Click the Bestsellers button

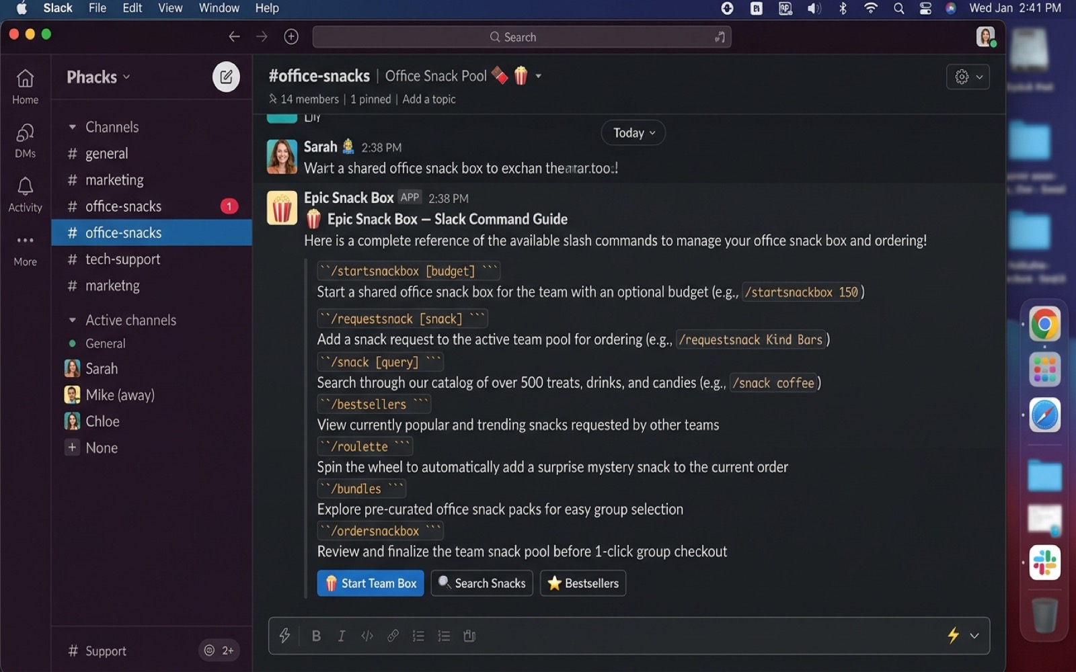click(583, 583)
